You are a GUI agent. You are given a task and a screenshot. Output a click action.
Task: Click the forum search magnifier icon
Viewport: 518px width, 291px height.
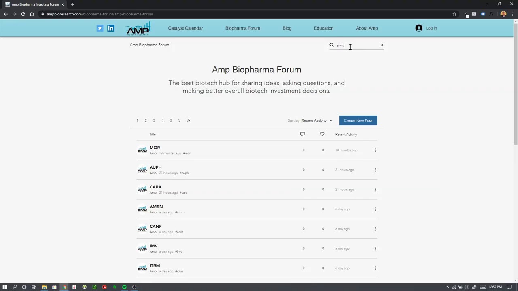[331, 45]
